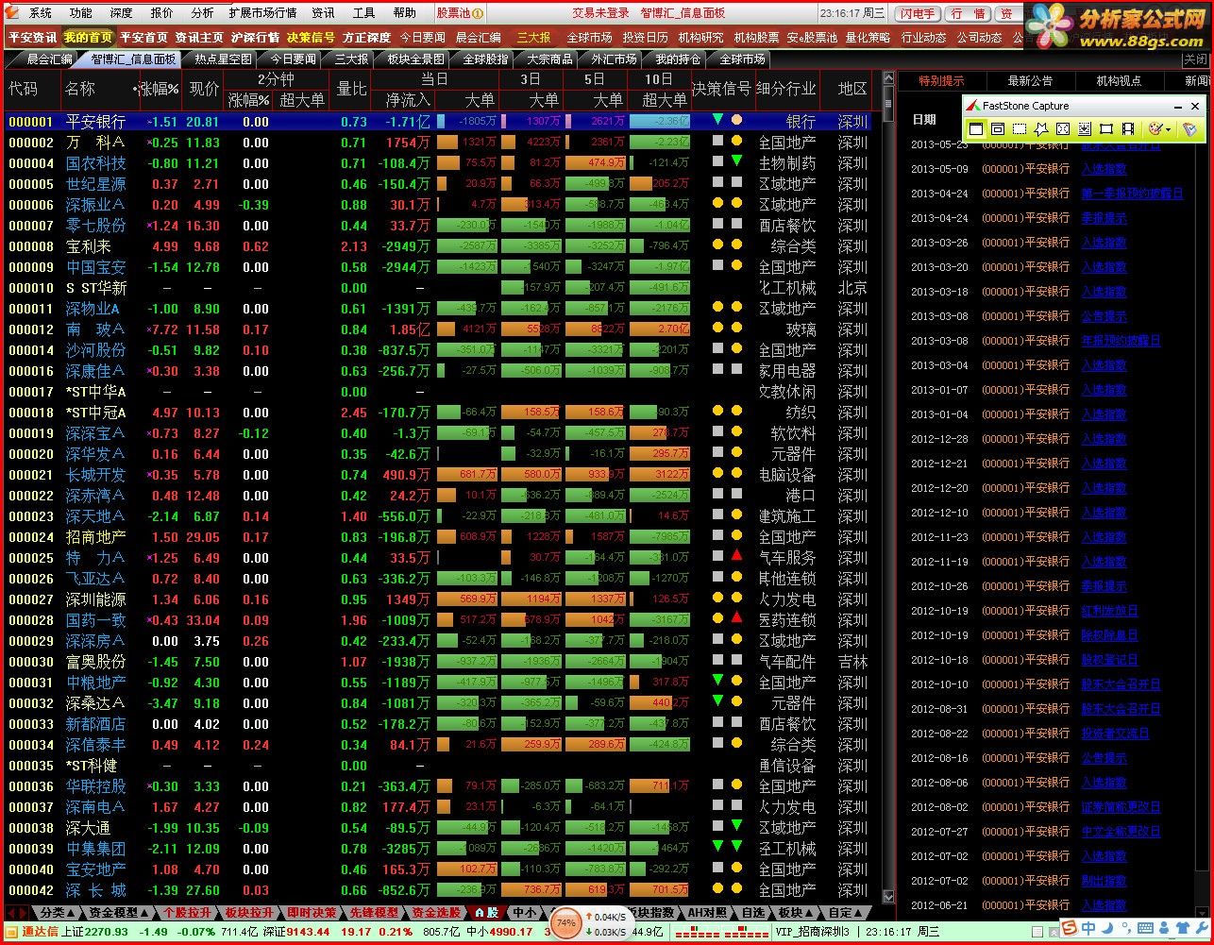Expand the 分类▲ bottom menu
The width and height of the screenshot is (1214, 945).
pos(58,913)
